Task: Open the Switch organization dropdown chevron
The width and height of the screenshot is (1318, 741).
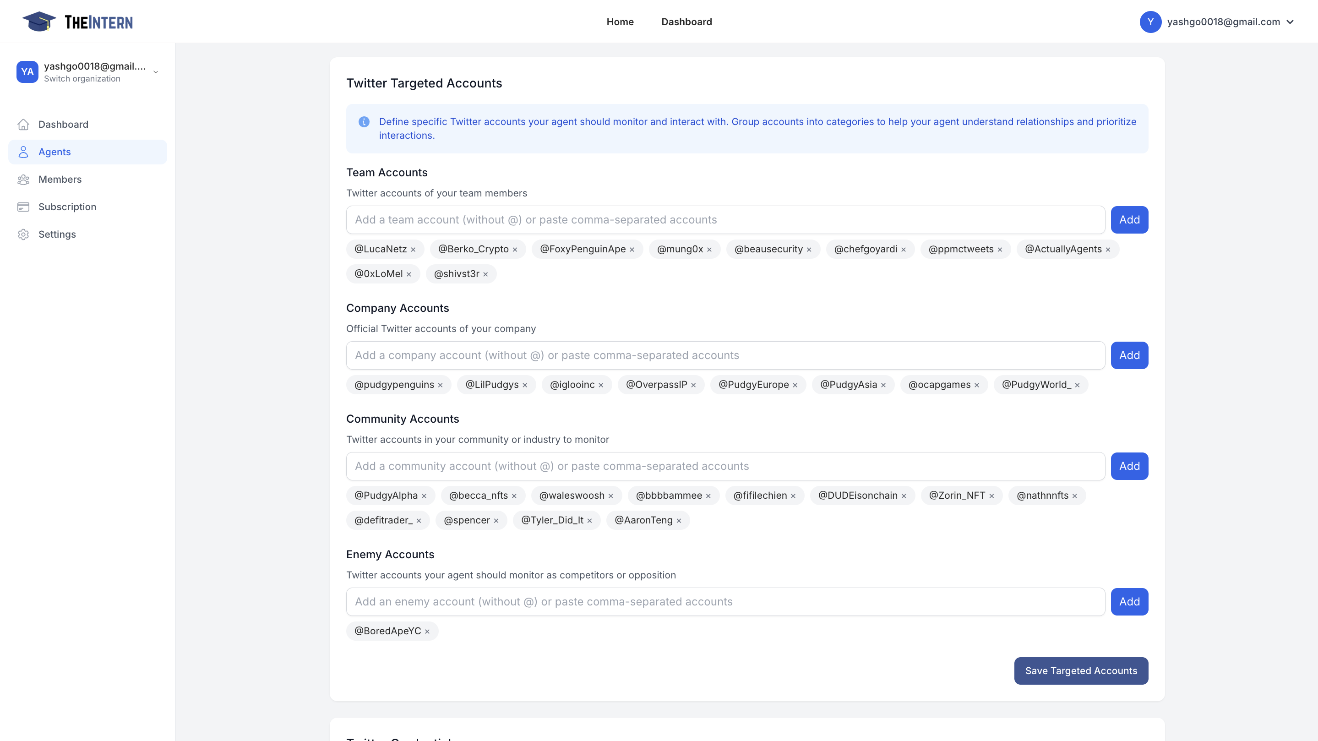Action: point(156,72)
